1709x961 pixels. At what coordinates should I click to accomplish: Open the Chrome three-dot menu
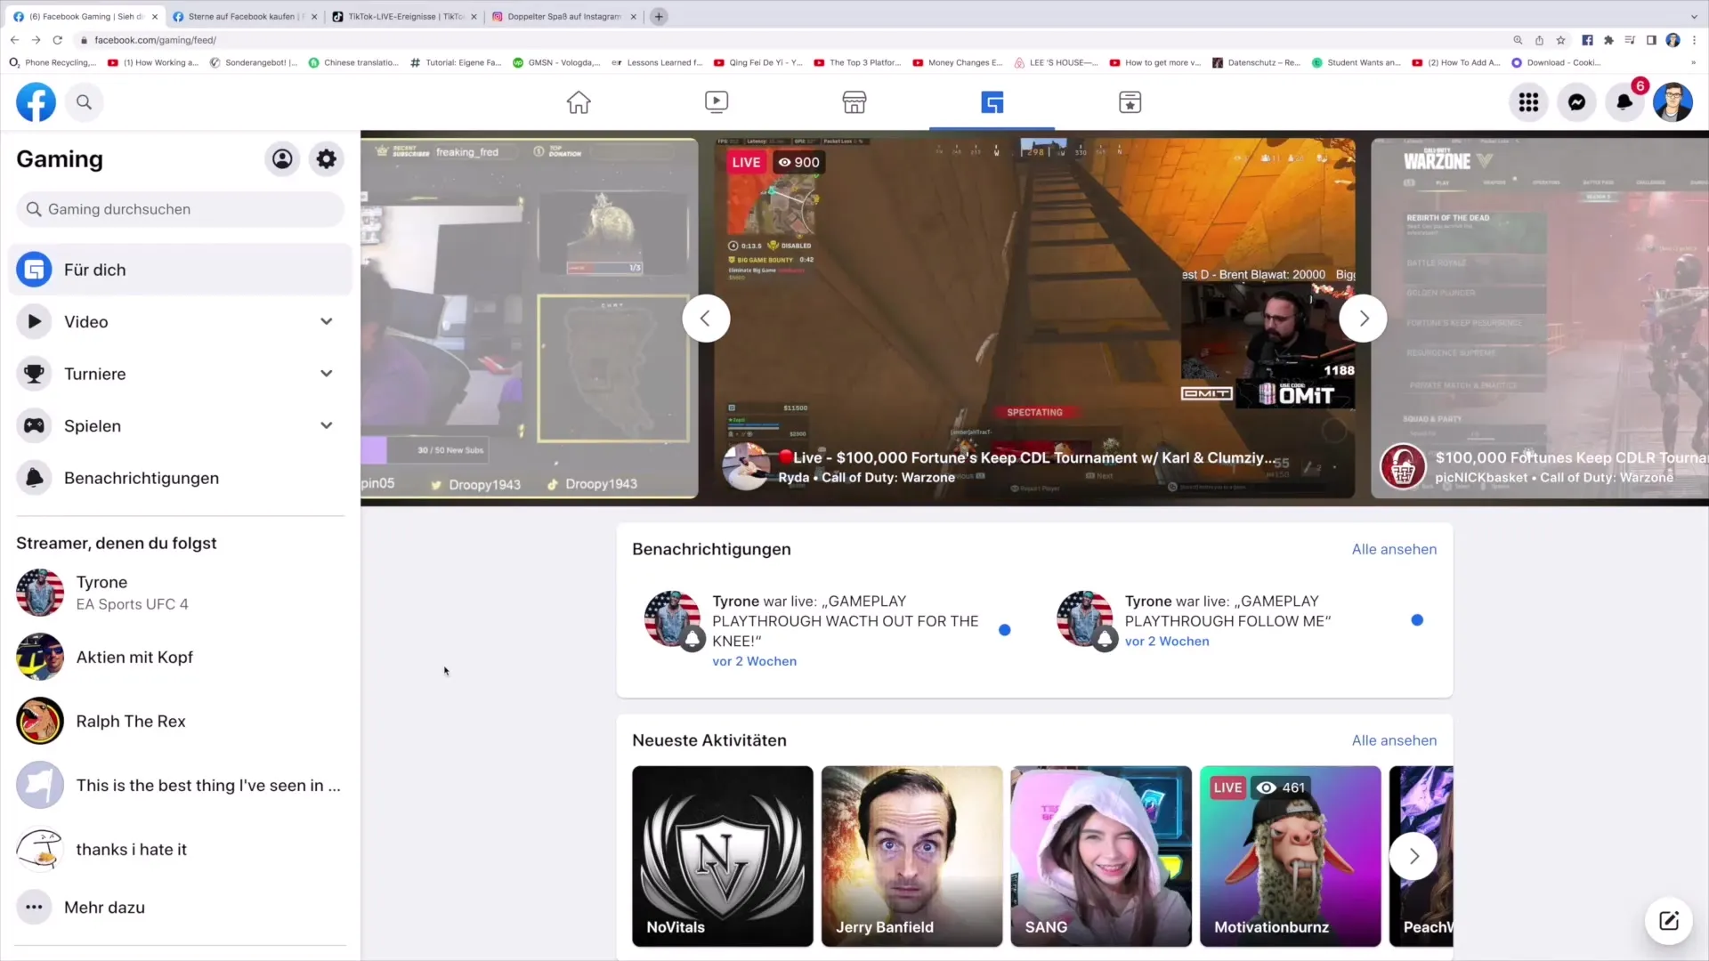1694,40
